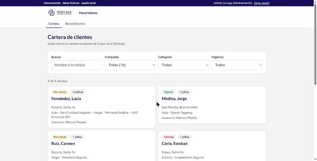This screenshot has width=317, height=161.
Task: Click Por vencer badge on Ruiz card
Action: coord(60,137)
